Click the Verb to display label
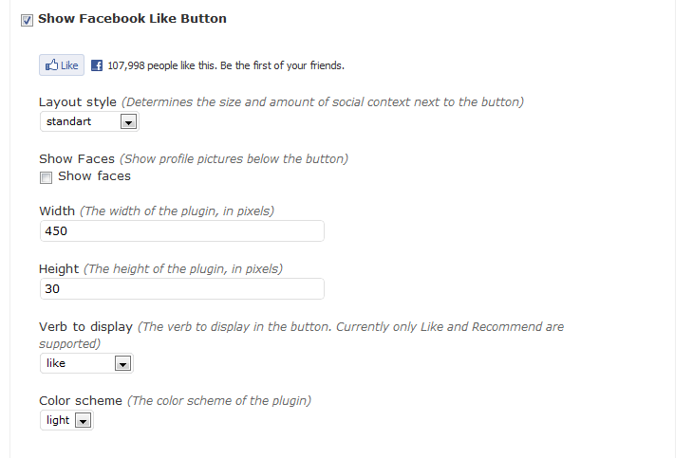693x458 pixels. (85, 327)
